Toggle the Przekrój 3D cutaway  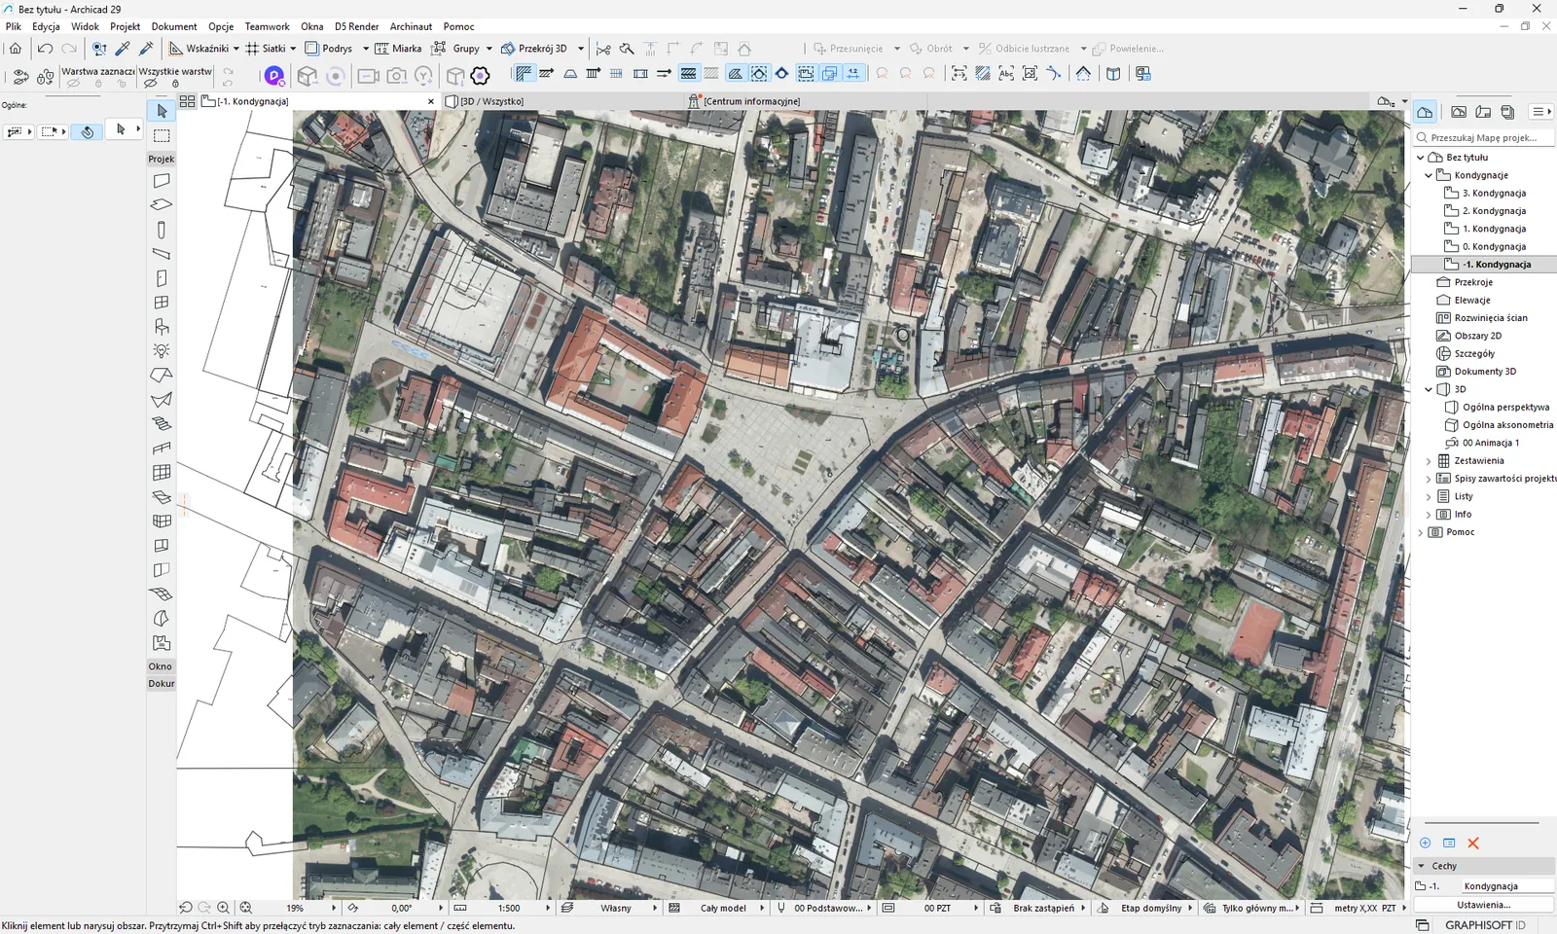pos(534,48)
